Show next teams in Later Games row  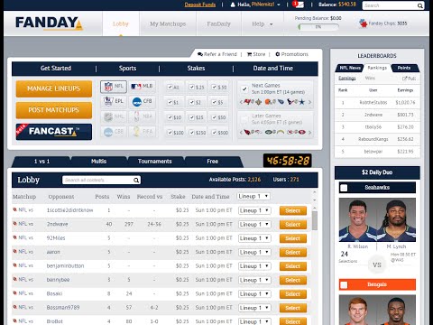coord(309,132)
